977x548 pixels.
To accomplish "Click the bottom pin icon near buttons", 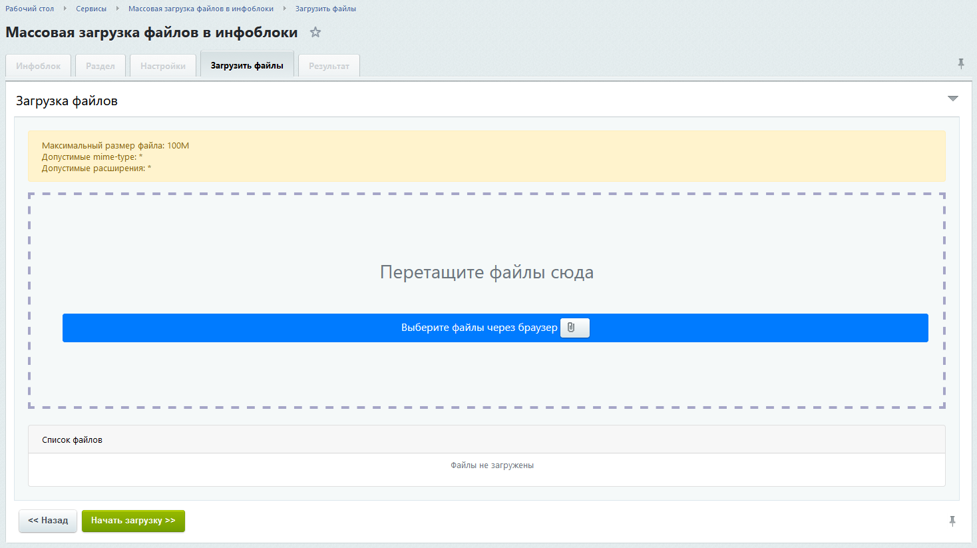I will [x=952, y=521].
